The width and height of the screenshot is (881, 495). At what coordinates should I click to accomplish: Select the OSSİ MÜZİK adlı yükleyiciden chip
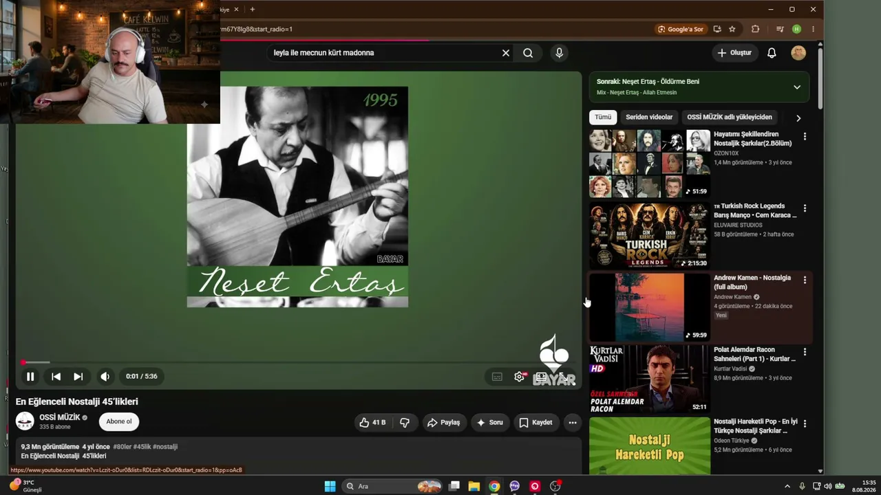click(x=730, y=118)
